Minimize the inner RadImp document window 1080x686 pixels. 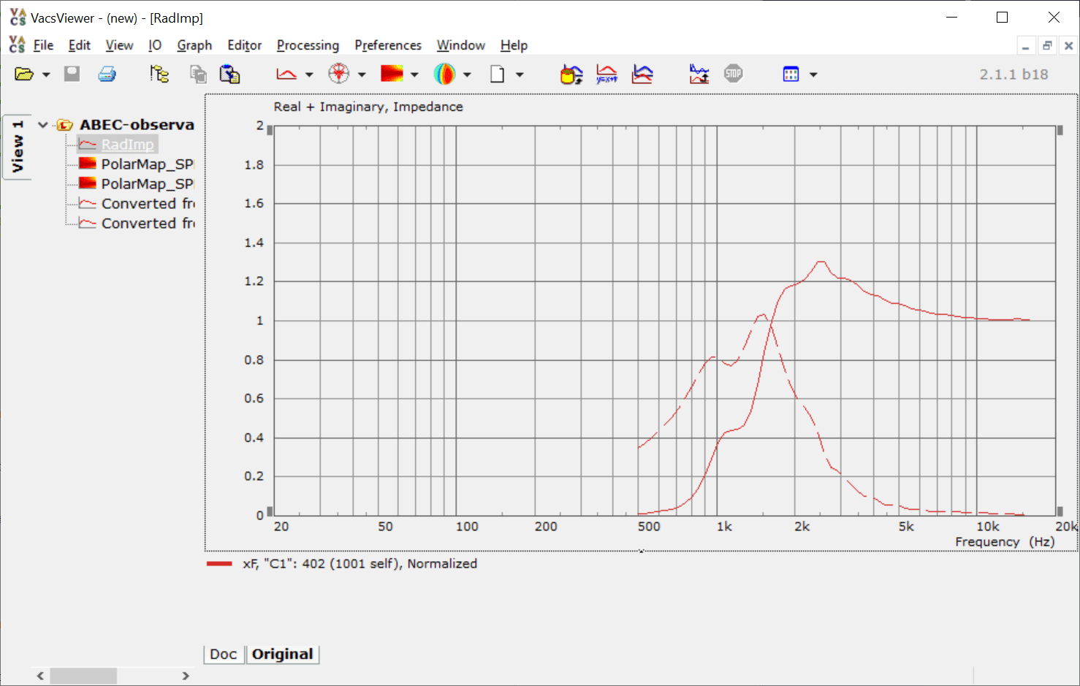pos(1026,45)
